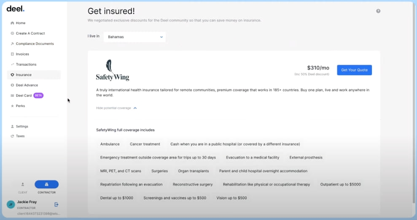Click the External prosthesis tag
The image size is (417, 220).
pyautogui.click(x=306, y=158)
